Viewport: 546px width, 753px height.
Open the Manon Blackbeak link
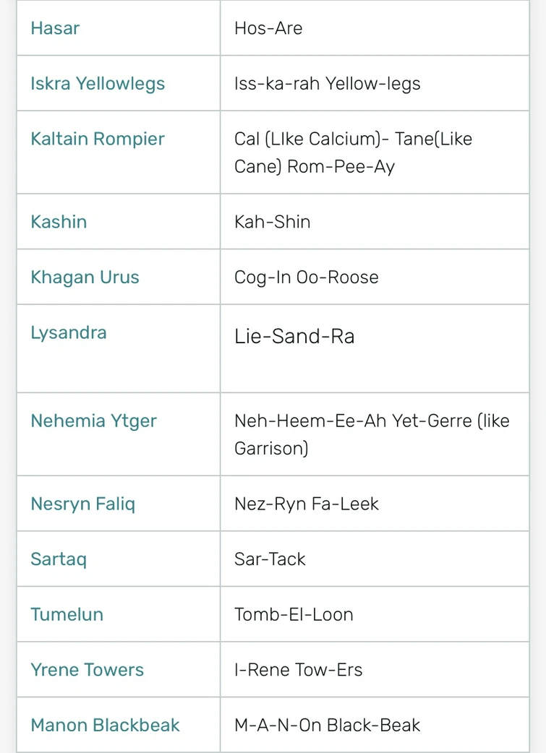pyautogui.click(x=105, y=725)
